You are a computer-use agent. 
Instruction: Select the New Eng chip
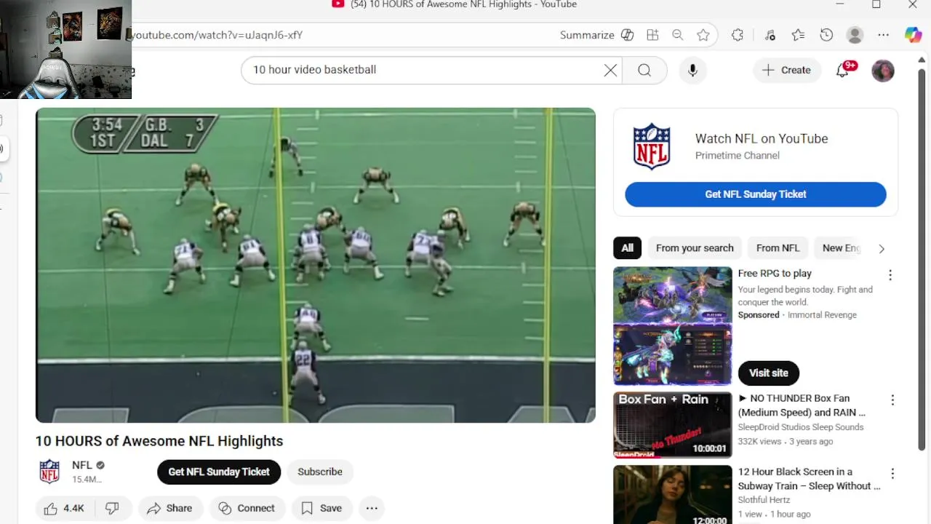click(841, 248)
